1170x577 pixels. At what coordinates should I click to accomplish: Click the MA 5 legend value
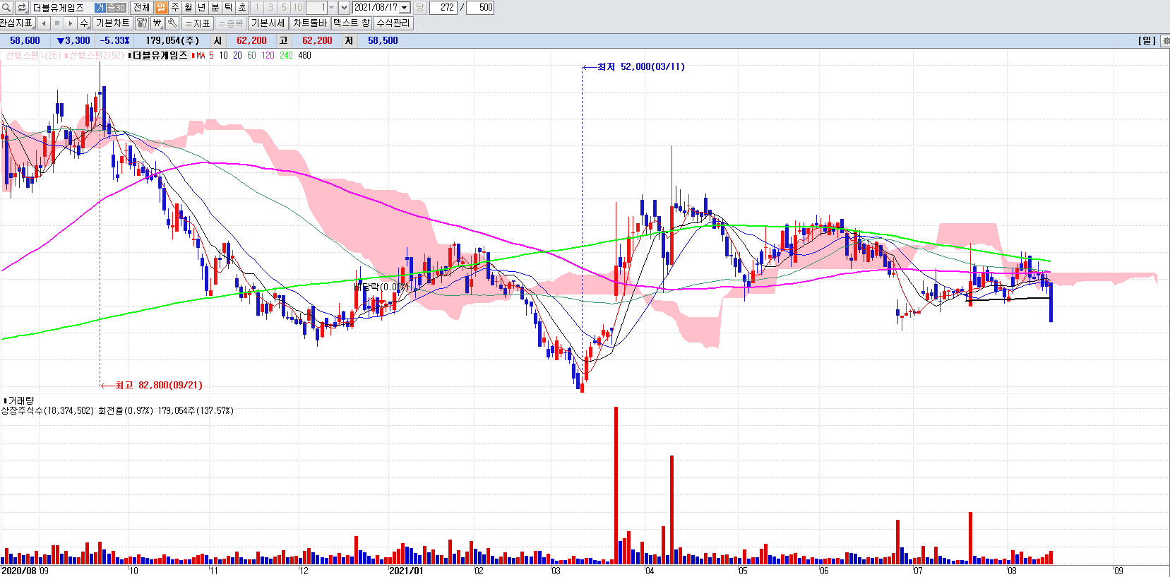pos(211,55)
